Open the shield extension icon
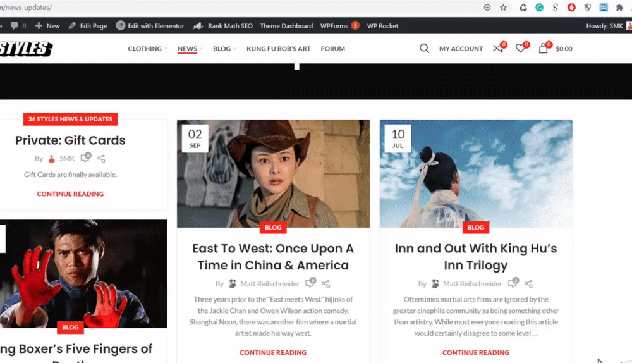 [587, 7]
